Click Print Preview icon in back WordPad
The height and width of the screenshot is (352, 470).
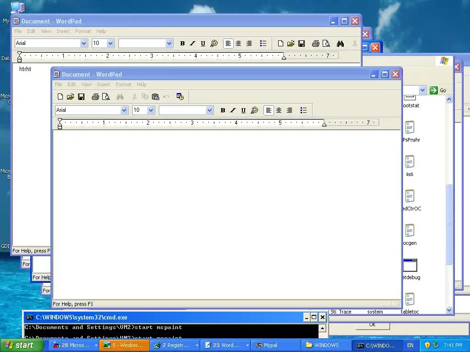tap(326, 44)
